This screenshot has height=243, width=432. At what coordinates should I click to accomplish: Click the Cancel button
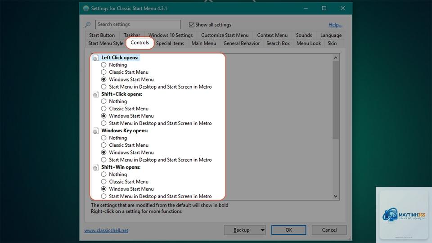click(x=329, y=230)
